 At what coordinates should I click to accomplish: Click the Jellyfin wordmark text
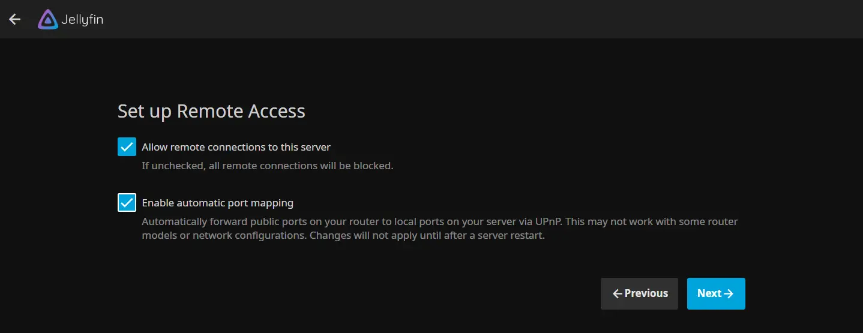click(82, 20)
